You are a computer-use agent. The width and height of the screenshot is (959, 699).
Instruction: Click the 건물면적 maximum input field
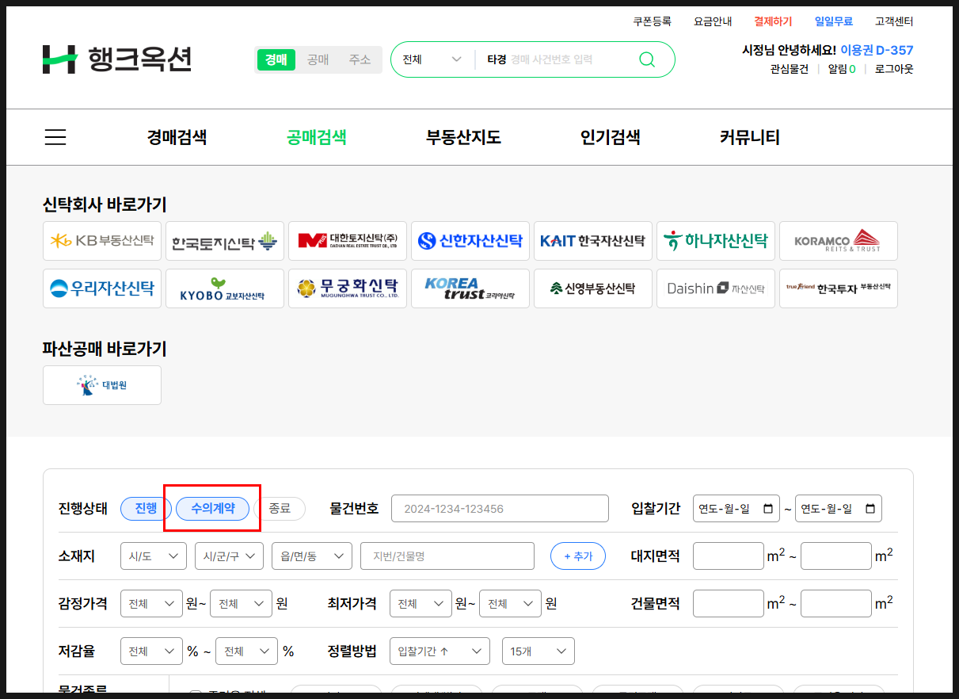[x=836, y=604]
